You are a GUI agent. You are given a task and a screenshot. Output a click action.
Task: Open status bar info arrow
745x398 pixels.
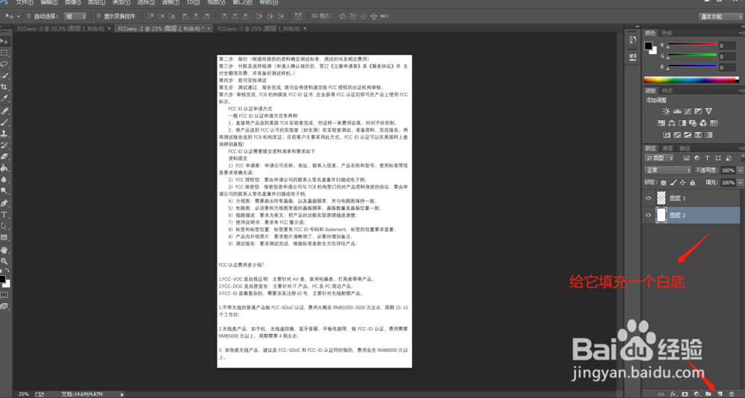tap(122, 394)
